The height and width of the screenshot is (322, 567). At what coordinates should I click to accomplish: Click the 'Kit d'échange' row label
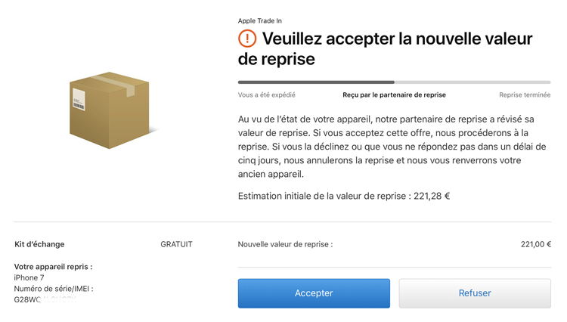(39, 244)
